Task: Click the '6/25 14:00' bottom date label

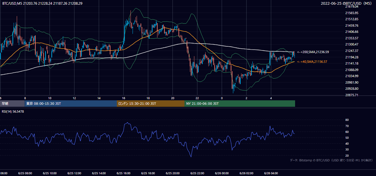Action: pyautogui.click(x=99, y=173)
